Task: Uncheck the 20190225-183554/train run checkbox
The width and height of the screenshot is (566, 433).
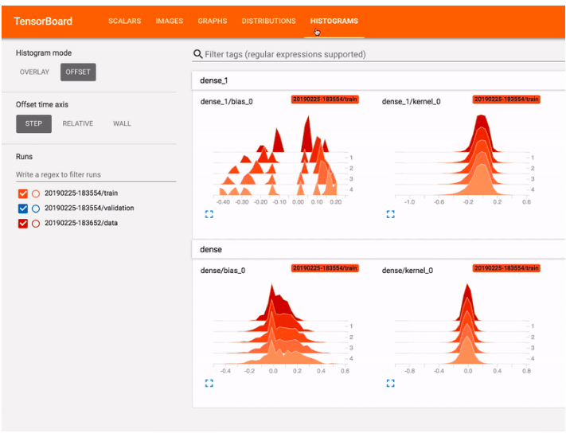Action: [x=22, y=193]
